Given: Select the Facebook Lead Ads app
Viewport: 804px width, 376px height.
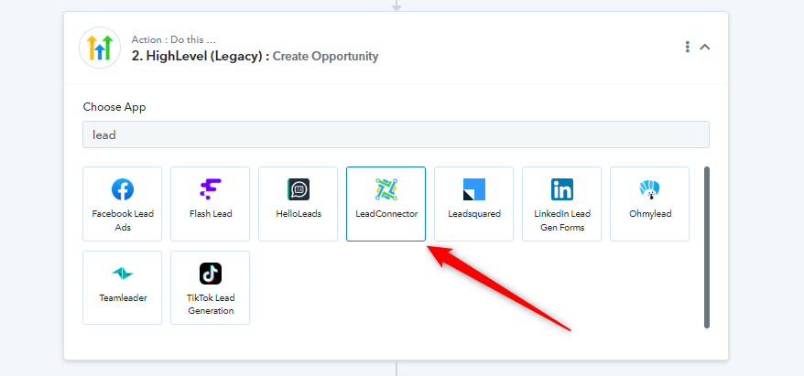Looking at the screenshot, I should pos(122,204).
